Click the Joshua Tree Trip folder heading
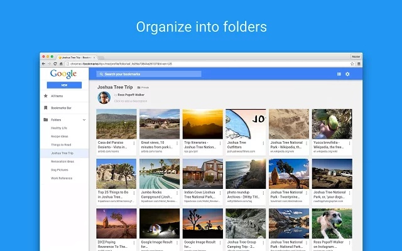This screenshot has width=402, height=251. 115,87
